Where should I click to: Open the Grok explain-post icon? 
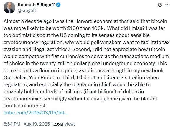click(x=160, y=5)
